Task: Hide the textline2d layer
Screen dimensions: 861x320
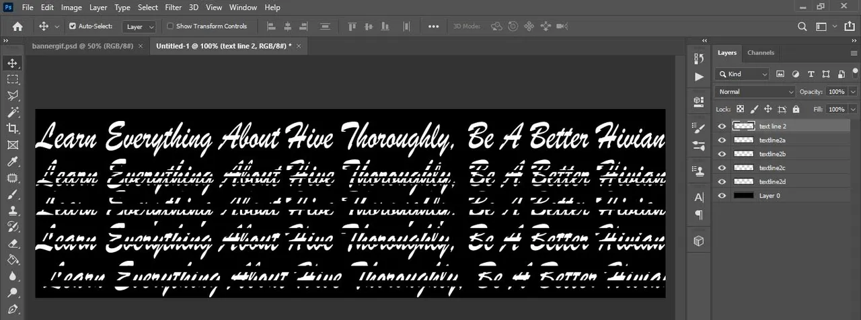Action: (722, 182)
